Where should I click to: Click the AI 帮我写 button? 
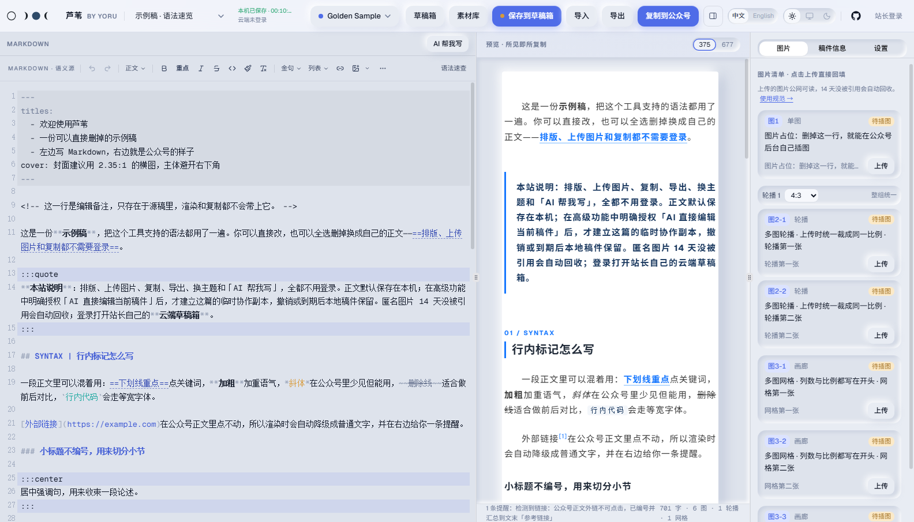tap(448, 44)
